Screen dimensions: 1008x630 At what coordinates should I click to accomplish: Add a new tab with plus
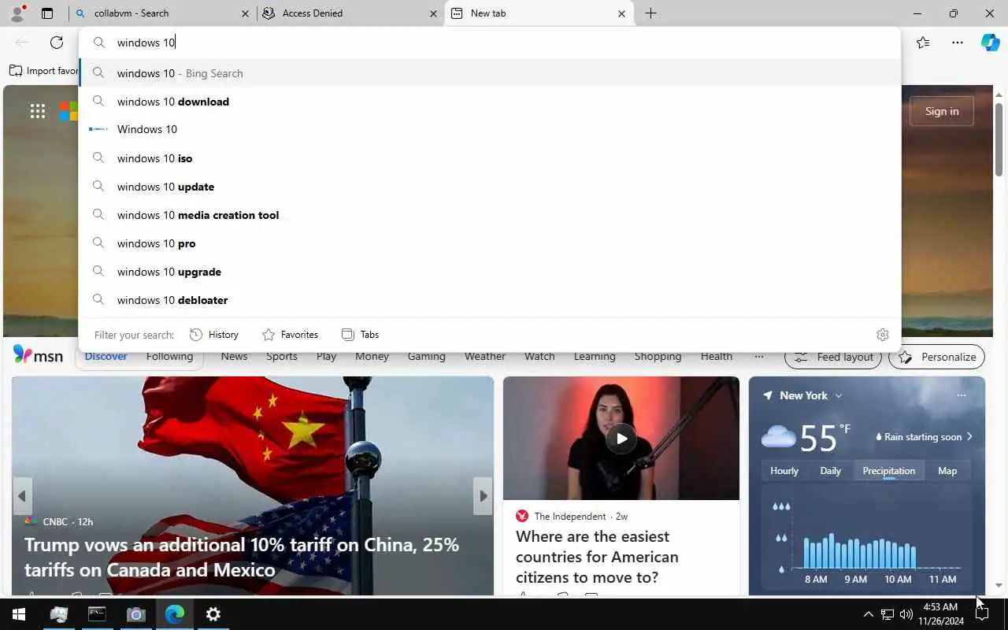coord(650,13)
